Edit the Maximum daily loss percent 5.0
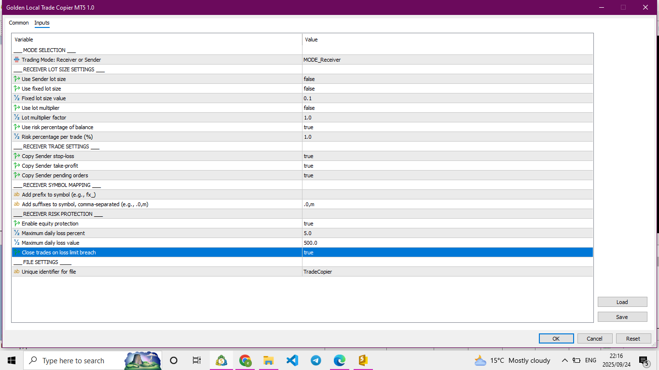 448,233
